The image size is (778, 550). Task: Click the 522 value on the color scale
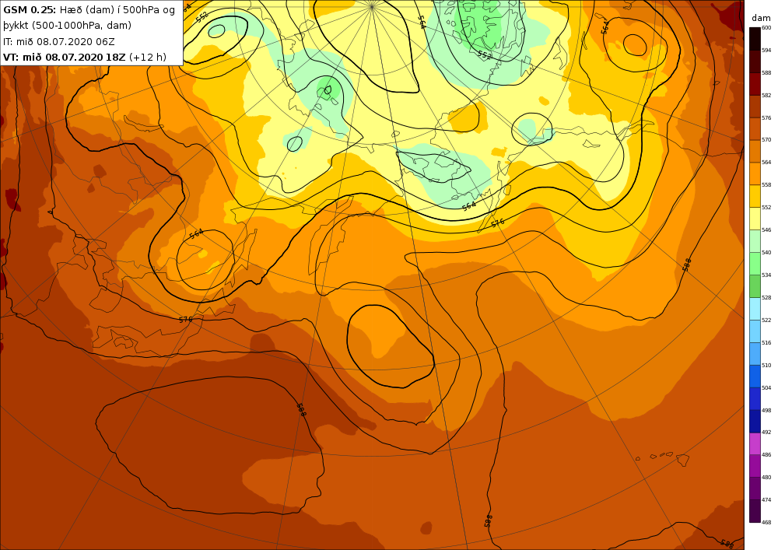click(766, 320)
